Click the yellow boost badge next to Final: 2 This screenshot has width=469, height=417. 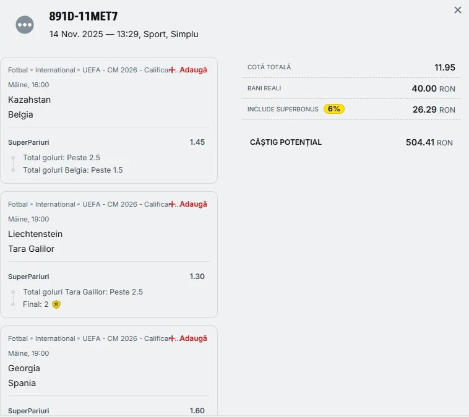pyautogui.click(x=56, y=304)
